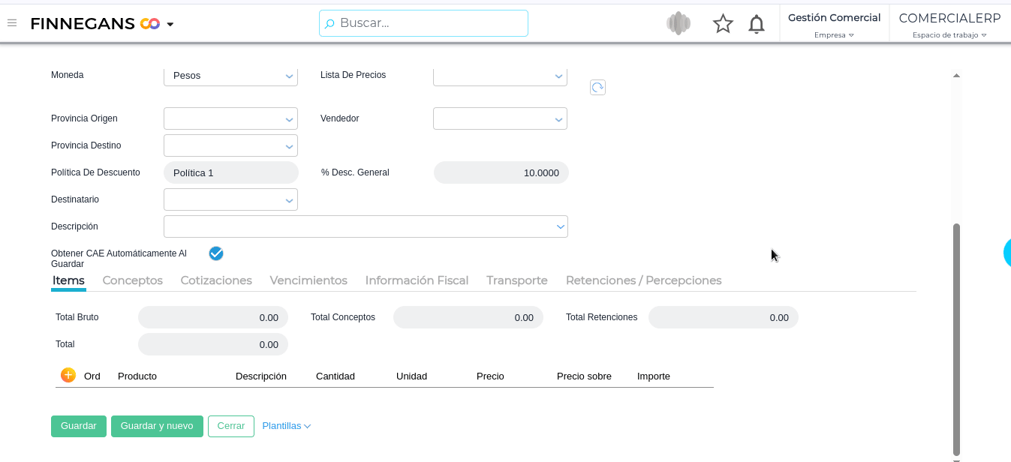Click the refresh icon beside Lista De Precios
This screenshot has height=462, width=1011.
click(597, 88)
